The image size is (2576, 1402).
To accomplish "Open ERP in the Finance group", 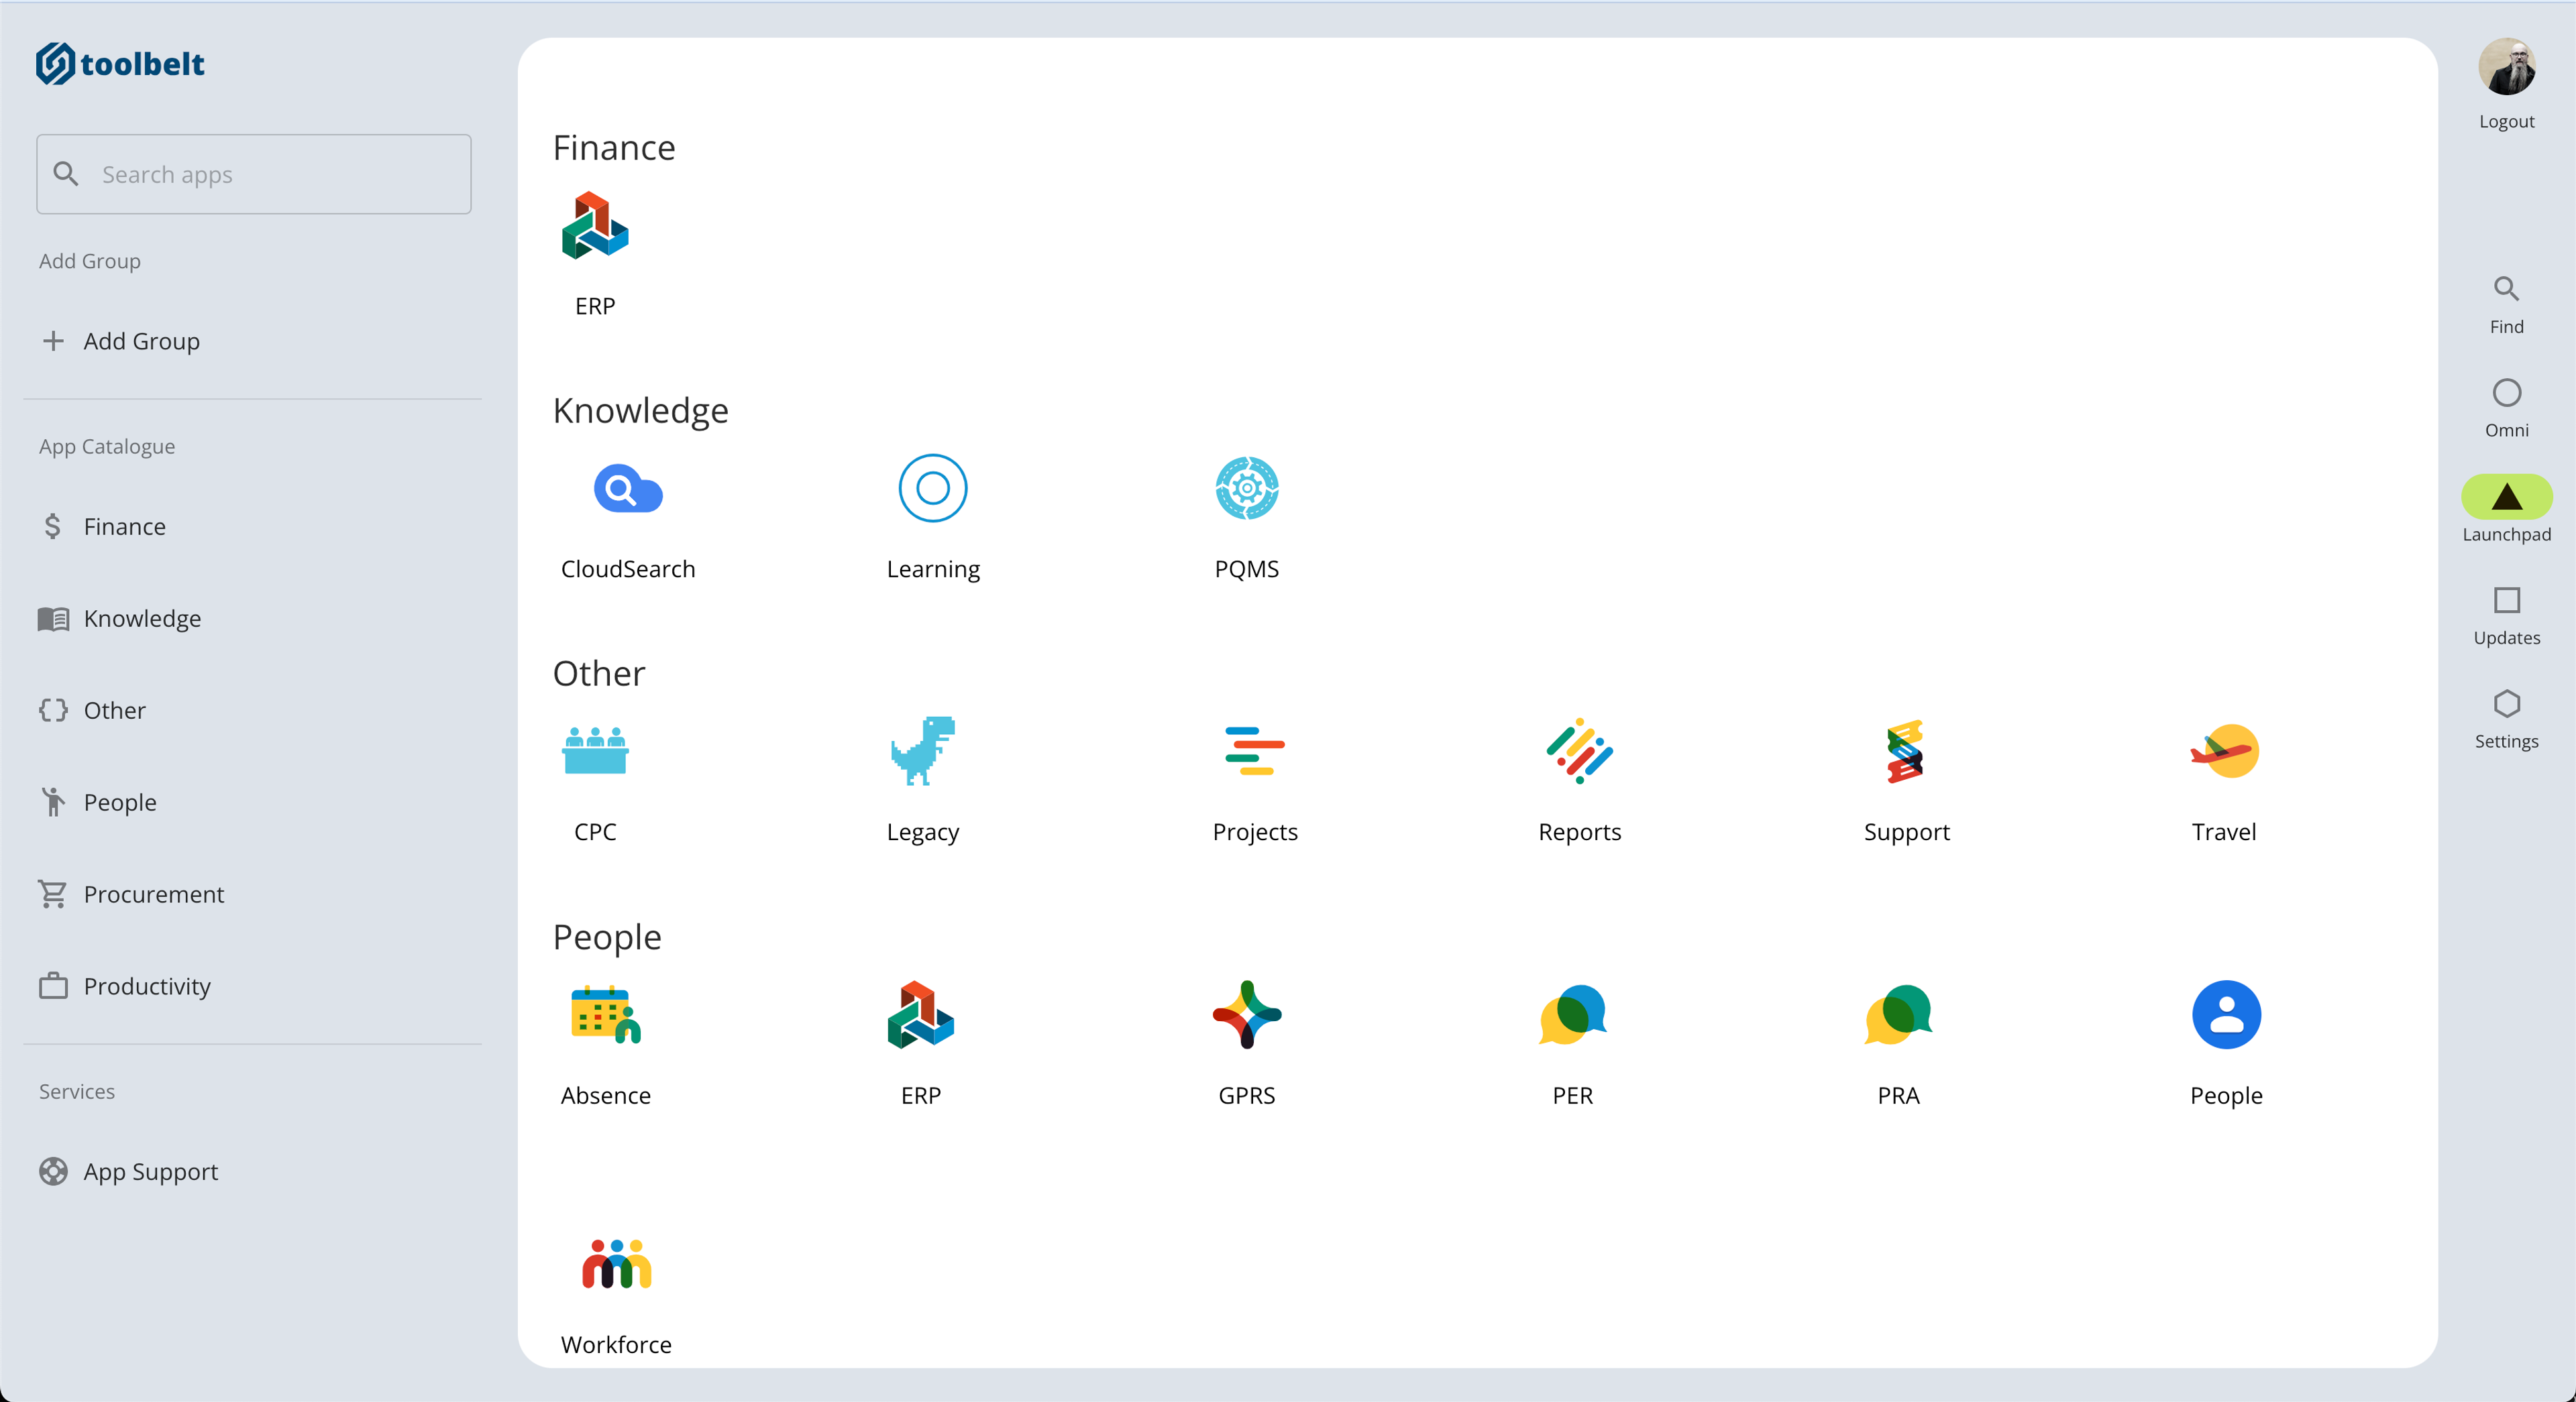I will [x=595, y=226].
